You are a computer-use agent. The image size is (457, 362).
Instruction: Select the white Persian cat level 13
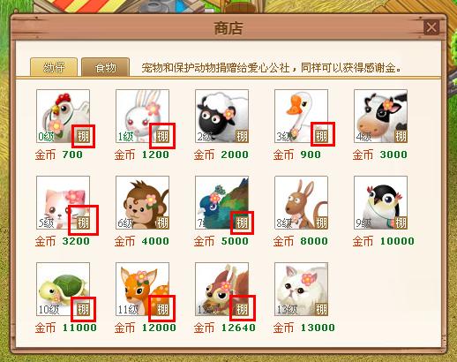pos(301,290)
